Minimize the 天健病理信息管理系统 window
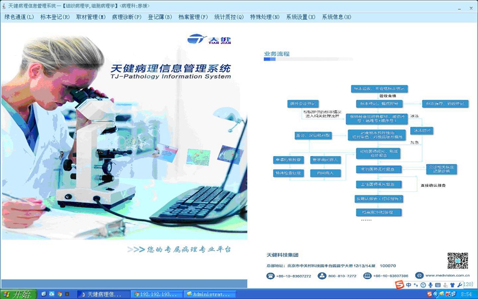This screenshot has width=478, height=299. pos(459,8)
